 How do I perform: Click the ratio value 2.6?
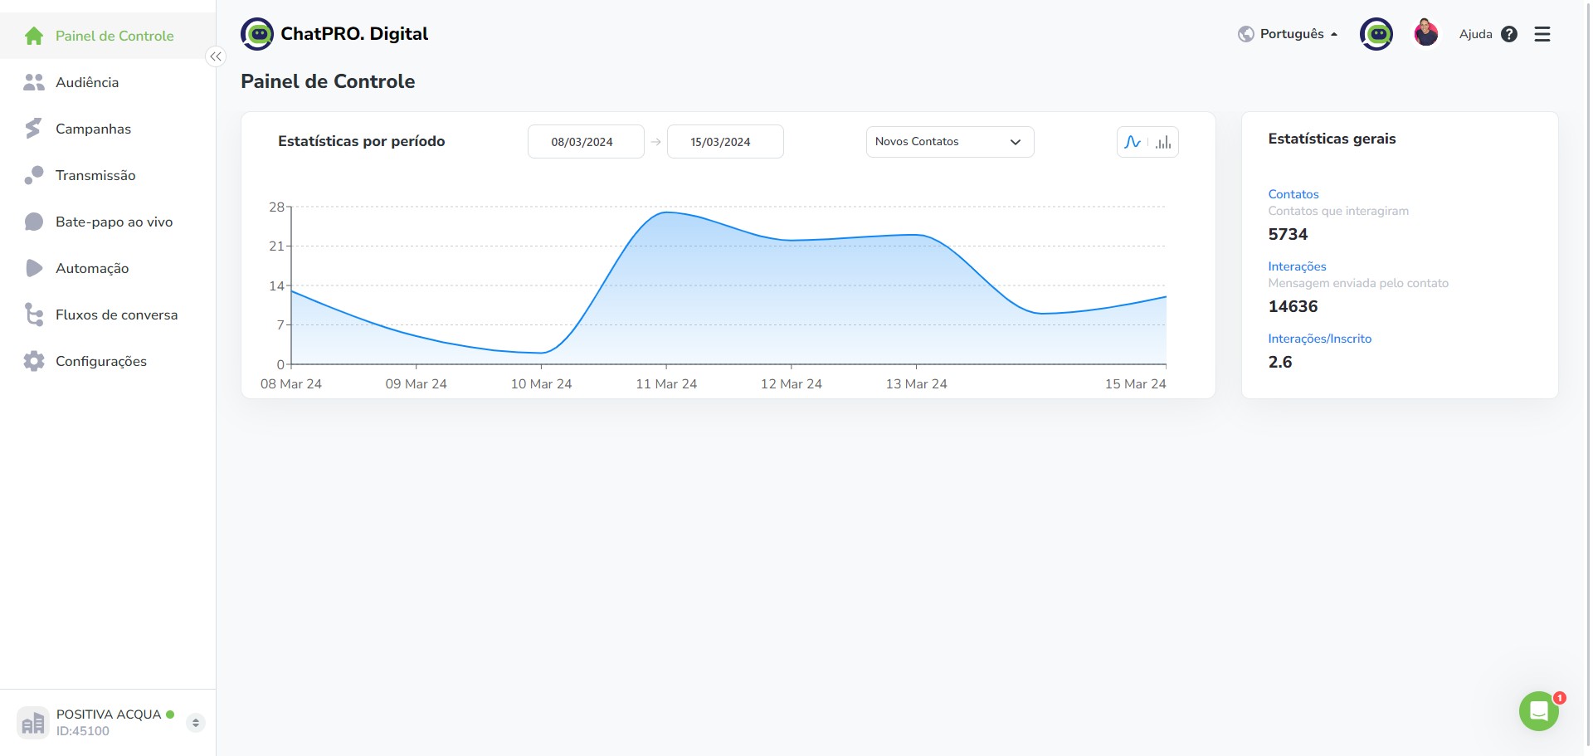coord(1279,362)
